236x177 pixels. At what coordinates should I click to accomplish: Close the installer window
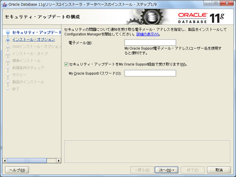(x=227, y=3)
